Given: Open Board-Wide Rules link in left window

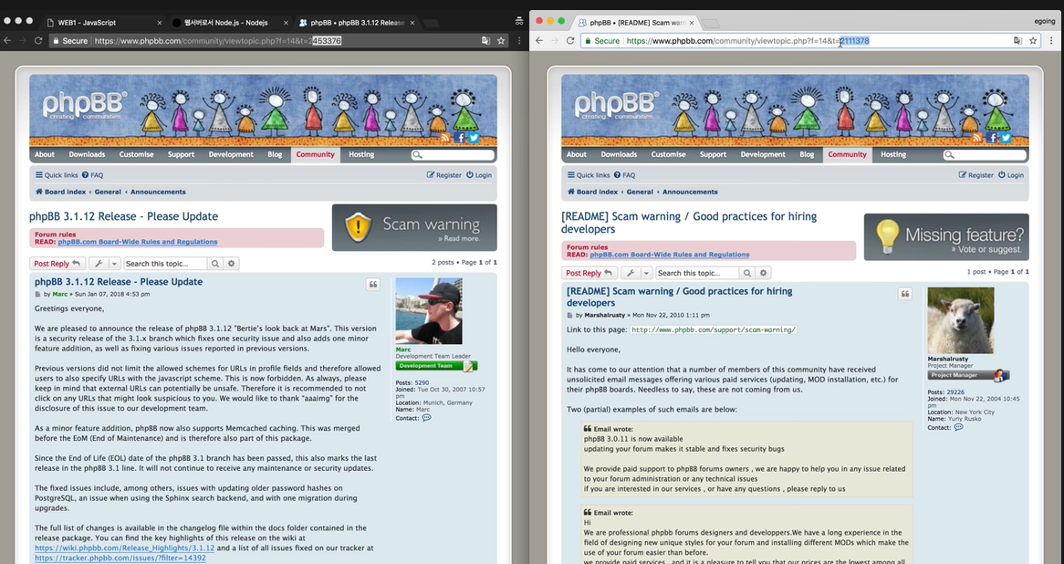Looking at the screenshot, I should coord(138,242).
